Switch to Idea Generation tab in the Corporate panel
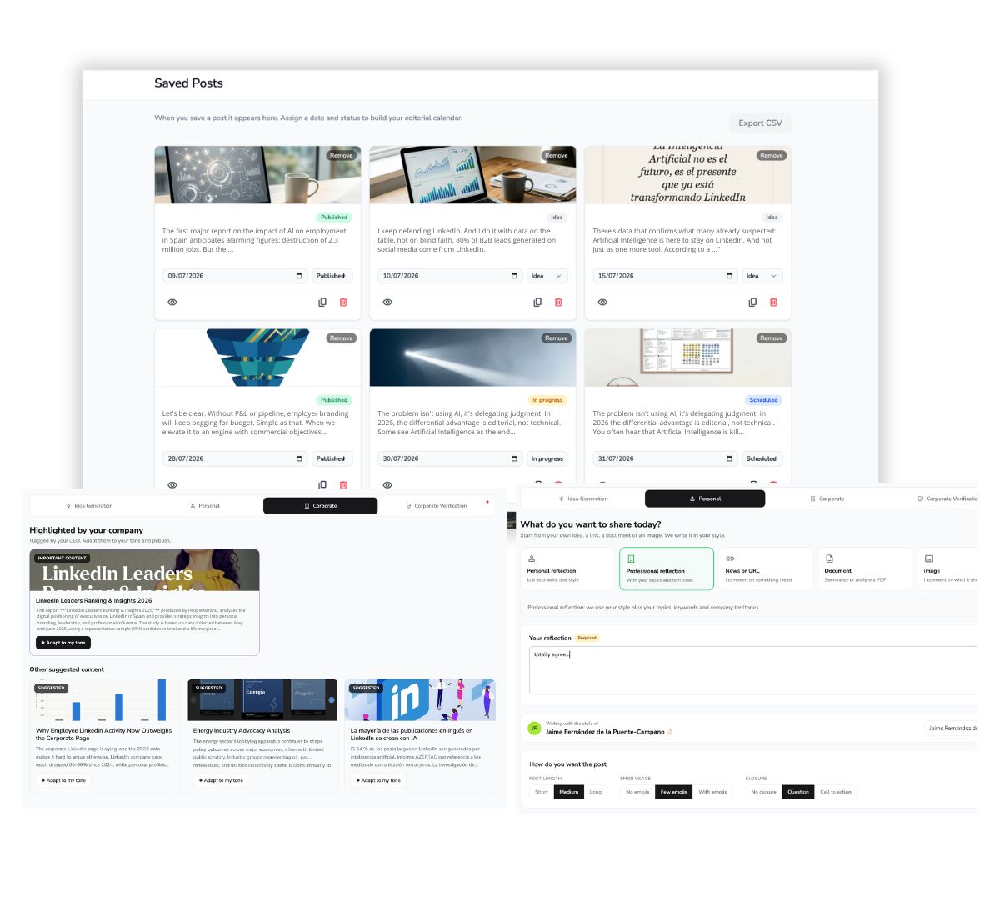Screen dimensions: 1000x917 click(x=89, y=506)
